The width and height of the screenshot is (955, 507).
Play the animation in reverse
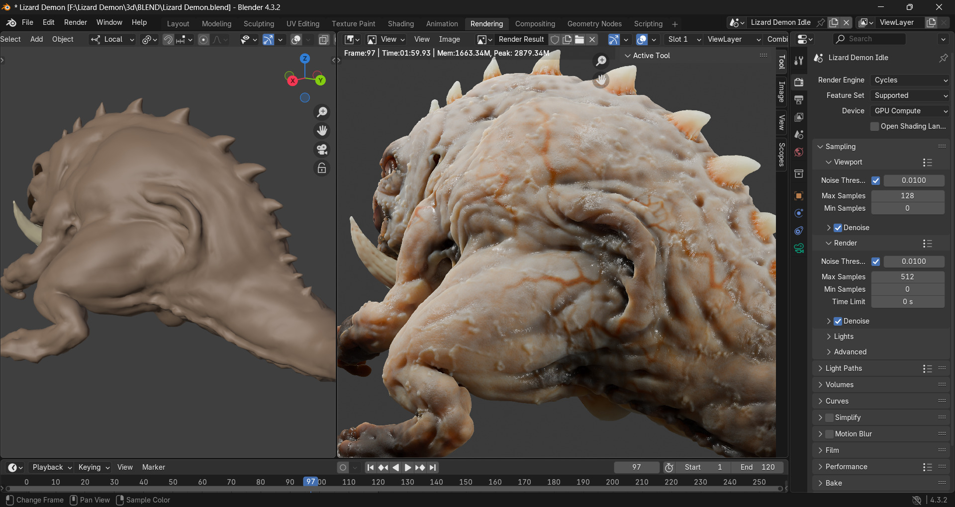[x=395, y=467]
